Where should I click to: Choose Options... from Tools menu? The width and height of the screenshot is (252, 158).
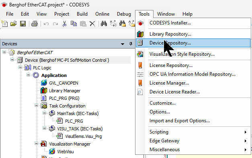coord(160,112)
